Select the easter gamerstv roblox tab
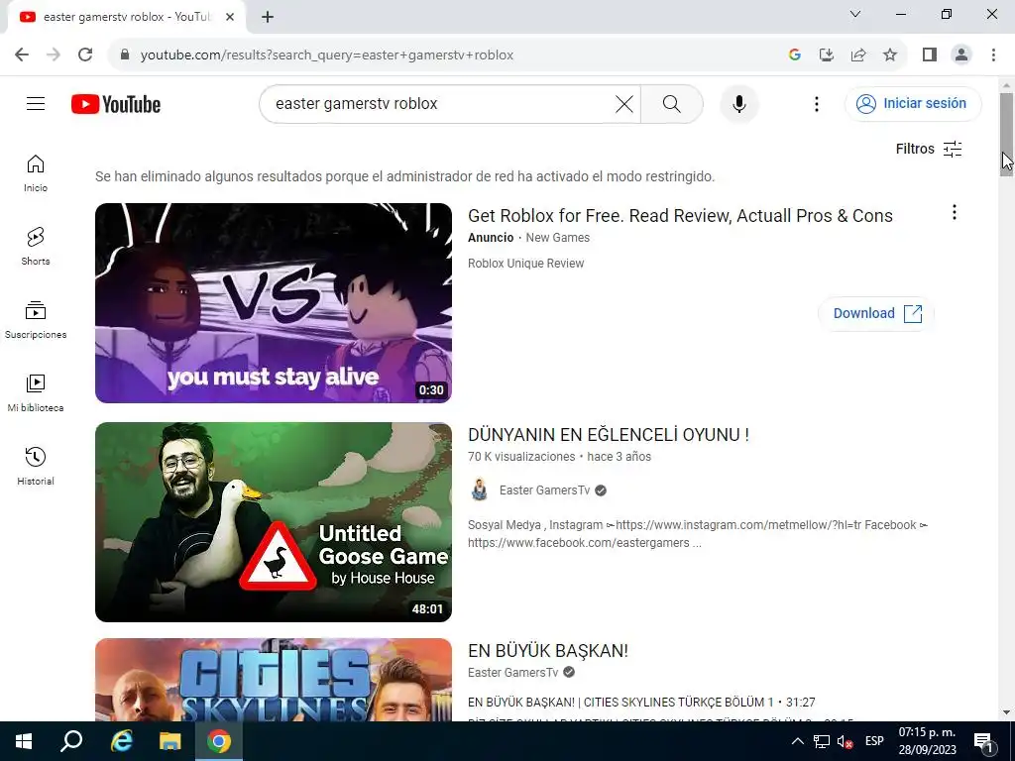Image resolution: width=1015 pixels, height=761 pixels. (126, 18)
